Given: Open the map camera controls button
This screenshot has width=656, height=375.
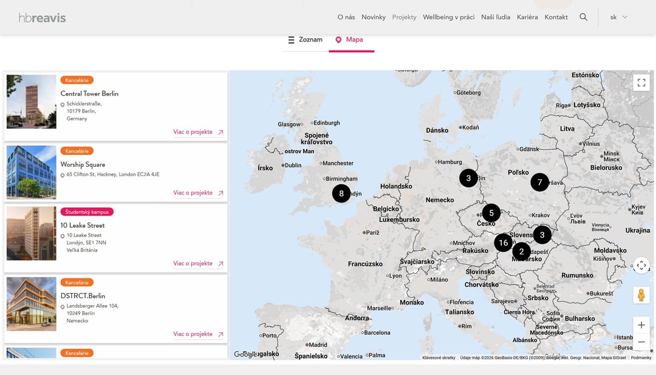Looking at the screenshot, I should click(641, 266).
